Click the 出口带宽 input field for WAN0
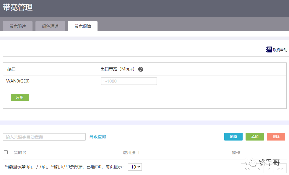The image size is (289, 175). [129, 81]
